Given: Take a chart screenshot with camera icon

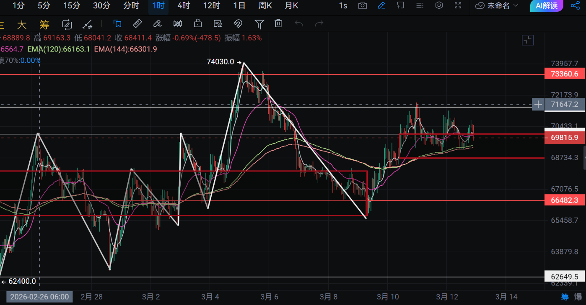Looking at the screenshot, I should coord(362,5).
